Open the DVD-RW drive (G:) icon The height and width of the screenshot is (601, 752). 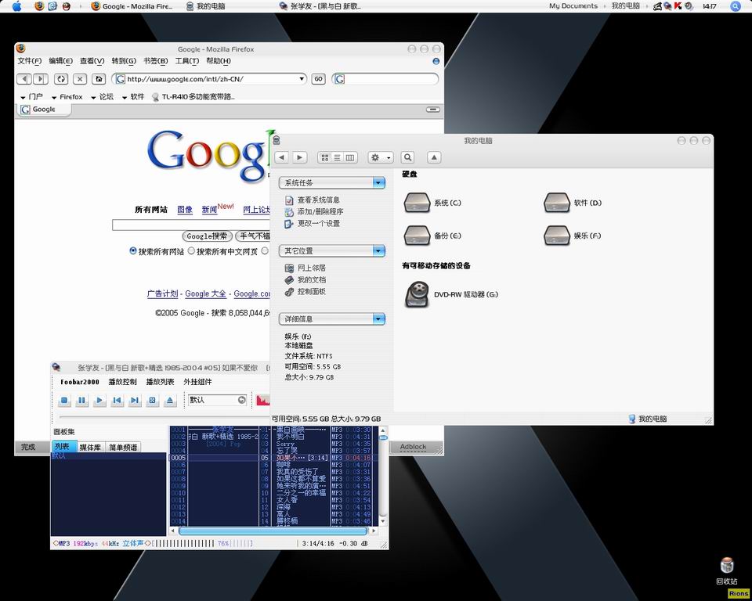(418, 294)
